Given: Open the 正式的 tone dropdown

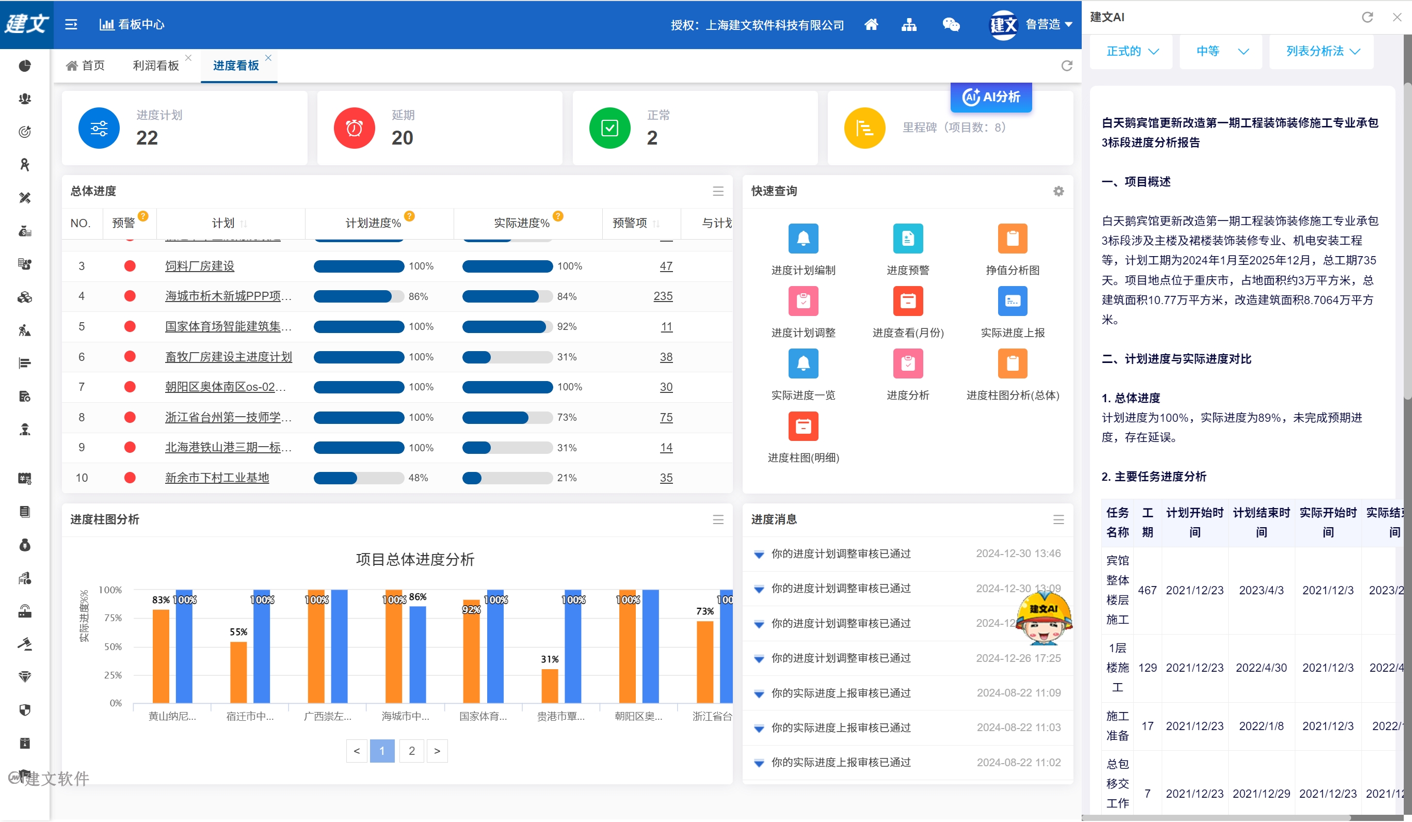Looking at the screenshot, I should tap(1132, 51).
